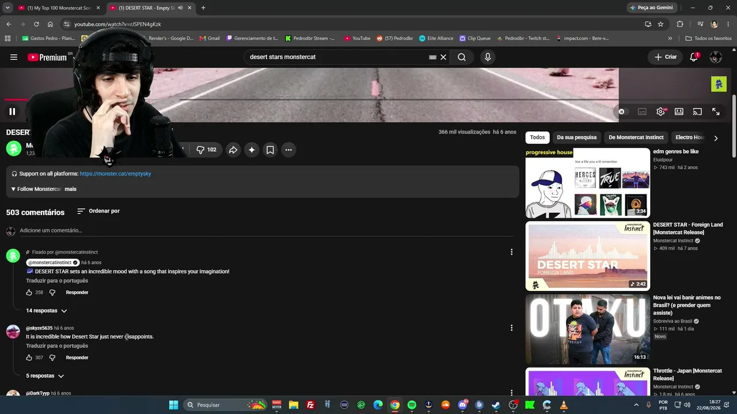Go to the YouTube Premium home logo
This screenshot has width=737, height=414.
point(47,57)
